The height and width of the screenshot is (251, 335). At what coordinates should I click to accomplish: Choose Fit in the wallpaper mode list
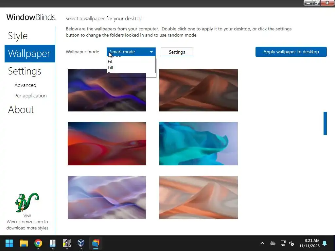[131, 61]
